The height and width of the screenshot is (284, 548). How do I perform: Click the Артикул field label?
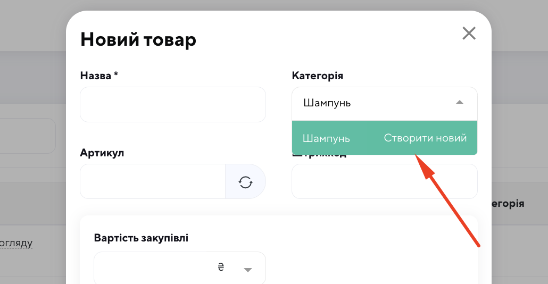coord(102,153)
